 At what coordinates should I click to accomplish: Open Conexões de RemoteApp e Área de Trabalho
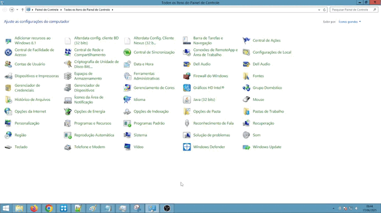(215, 52)
